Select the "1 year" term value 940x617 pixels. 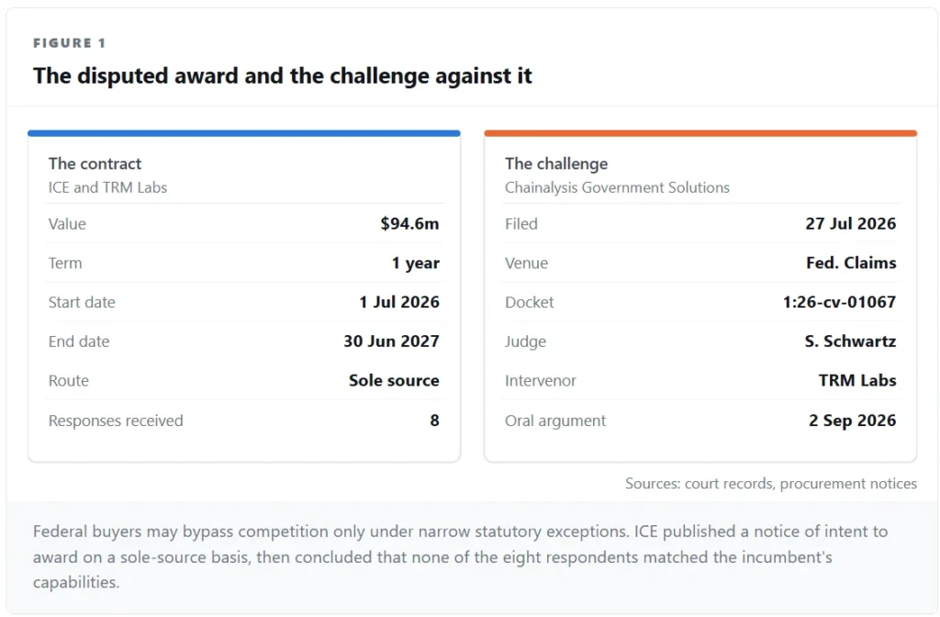pos(416,264)
